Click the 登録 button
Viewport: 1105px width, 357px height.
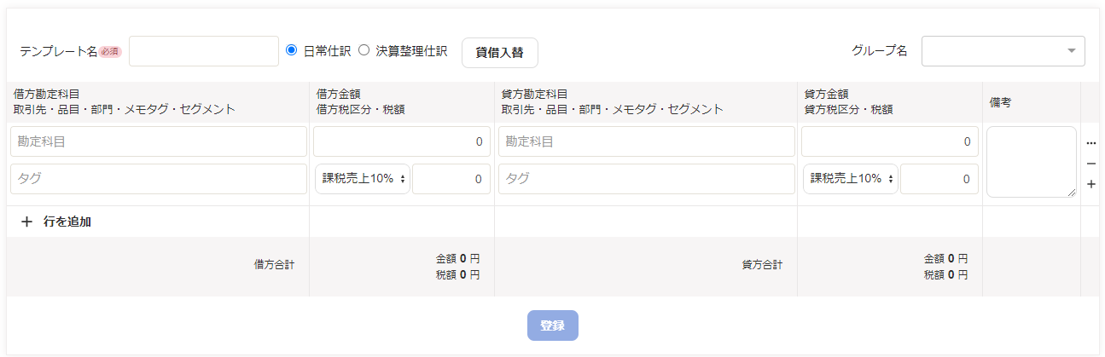pyautogui.click(x=553, y=325)
